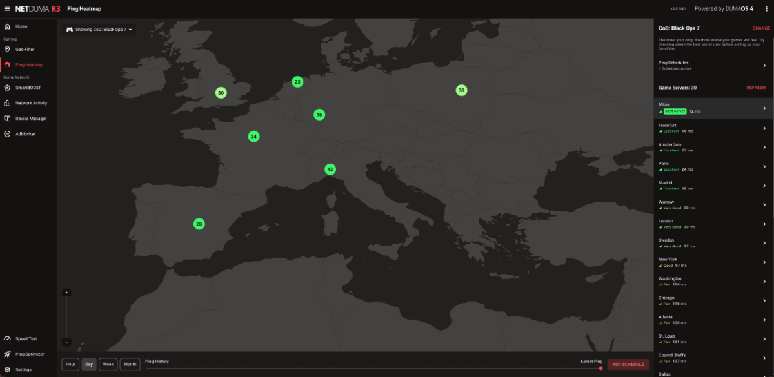Click the Geo-Filter sidebar icon
Screen dimensions: 774x377
(x=7, y=49)
